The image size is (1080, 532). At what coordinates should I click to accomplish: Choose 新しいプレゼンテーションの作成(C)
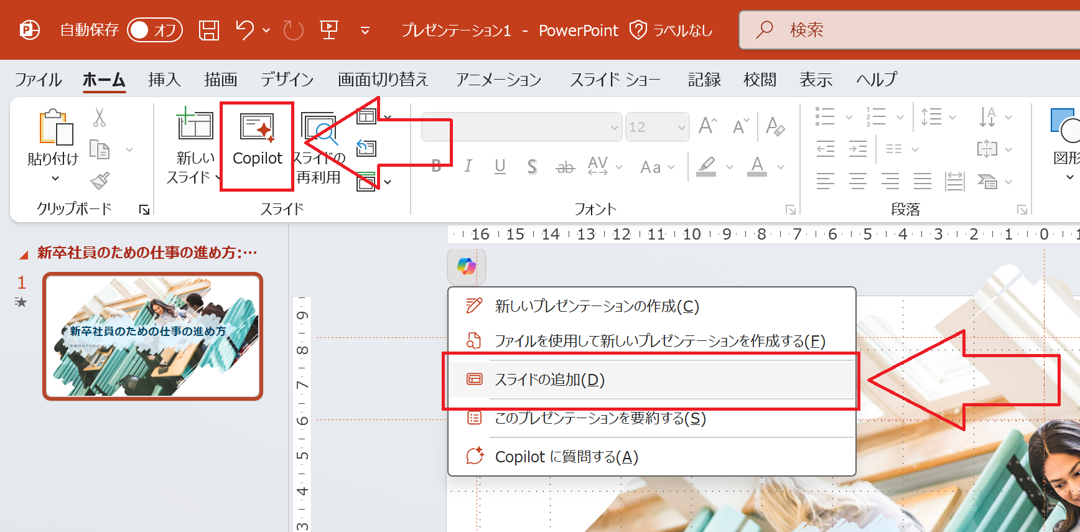(x=652, y=306)
